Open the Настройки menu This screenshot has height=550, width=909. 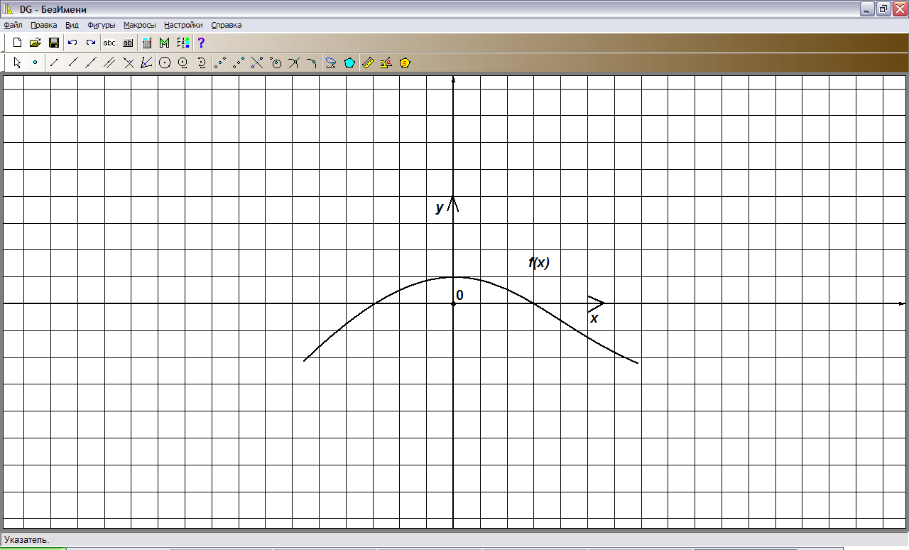(x=183, y=25)
